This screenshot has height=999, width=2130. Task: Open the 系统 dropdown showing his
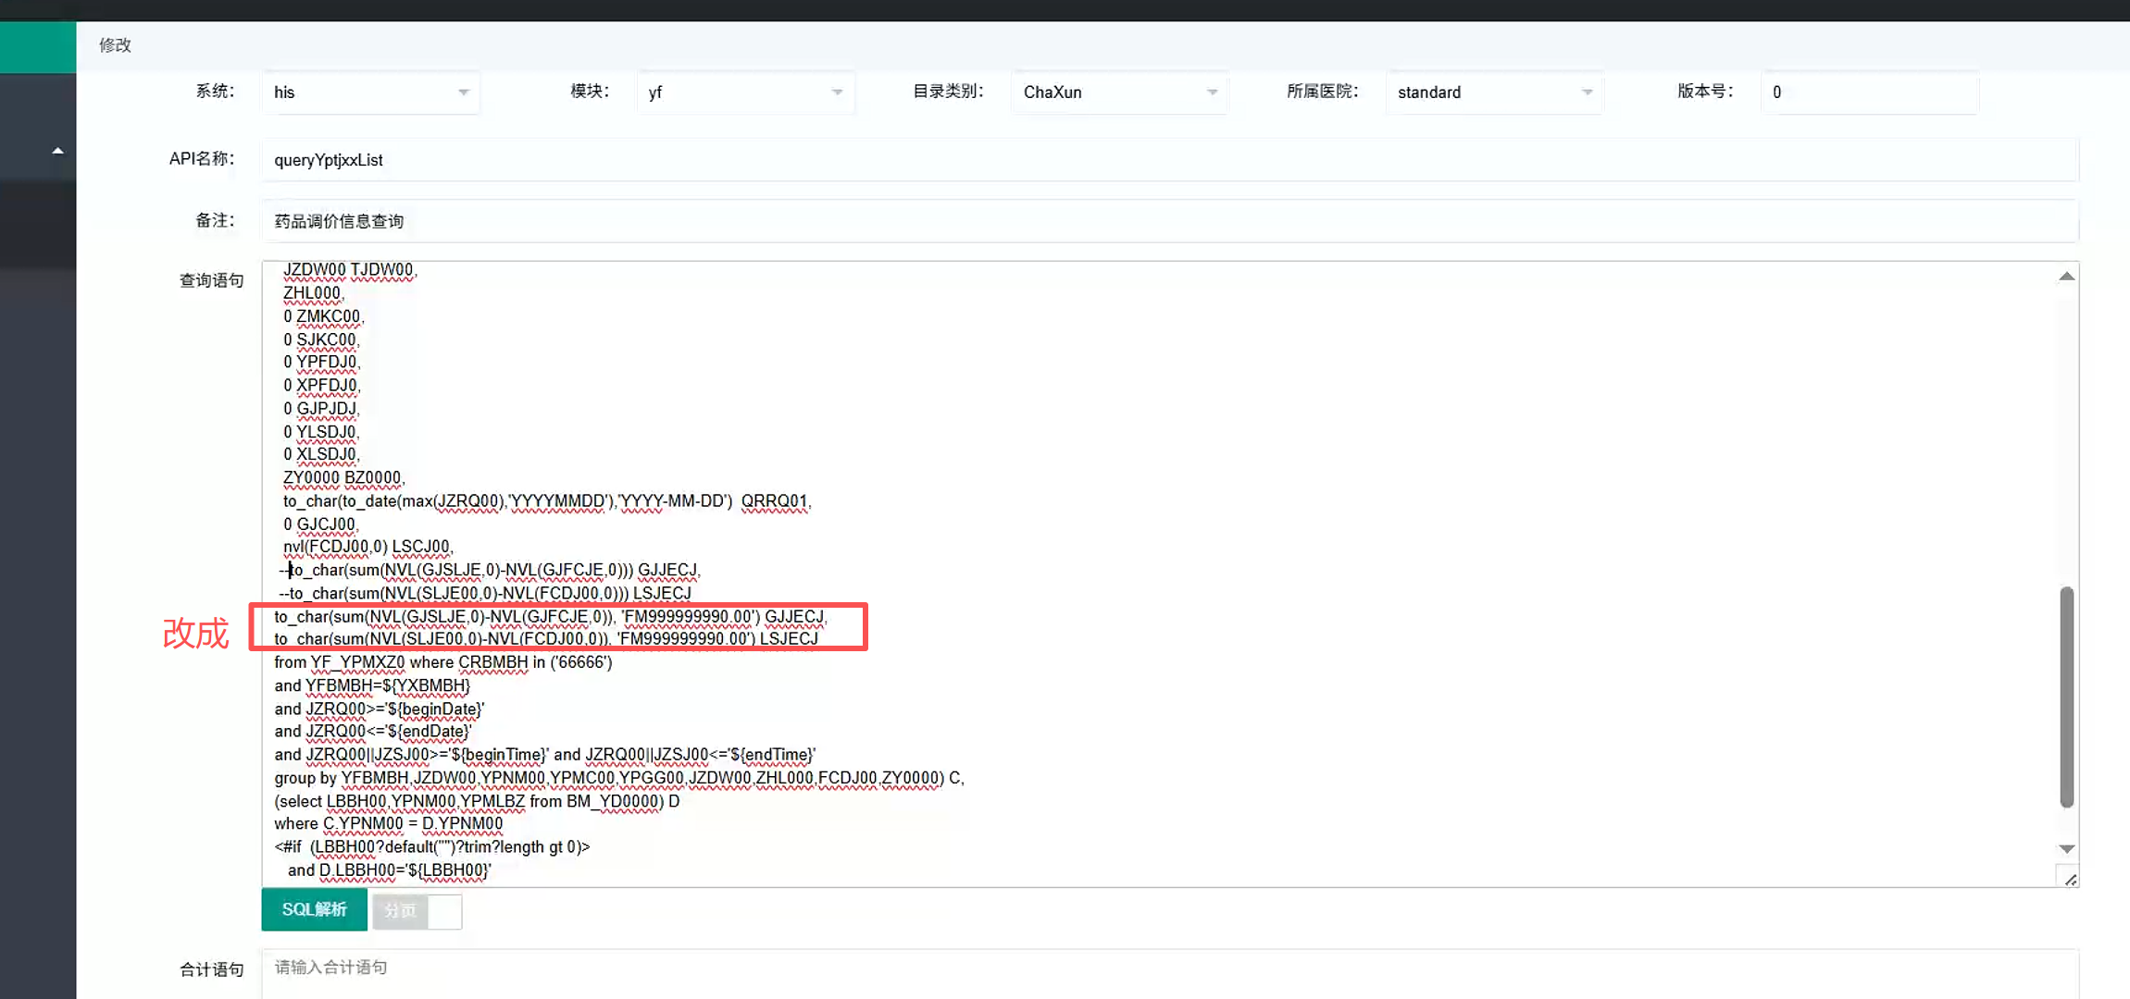point(370,92)
